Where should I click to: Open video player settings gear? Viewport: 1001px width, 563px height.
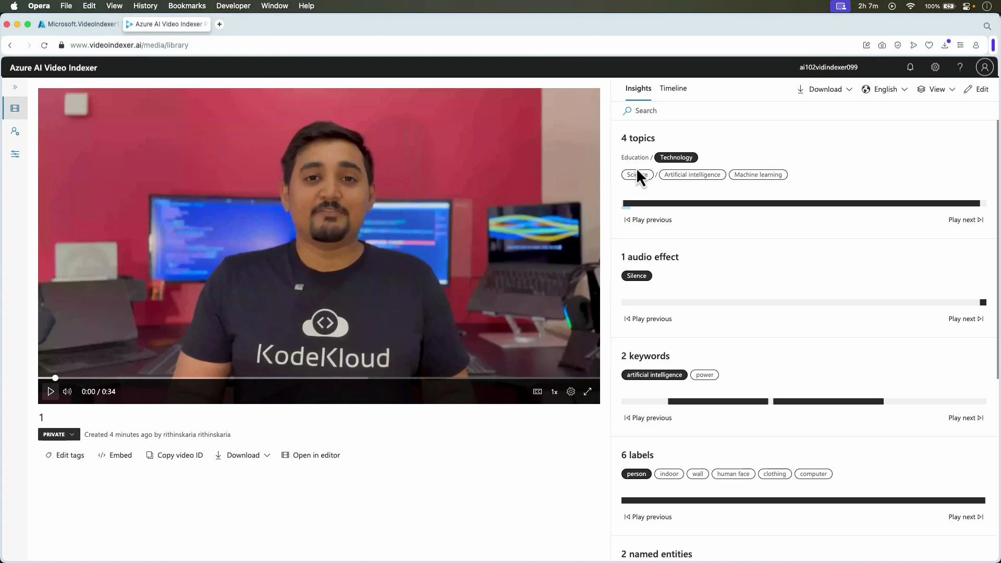(571, 391)
